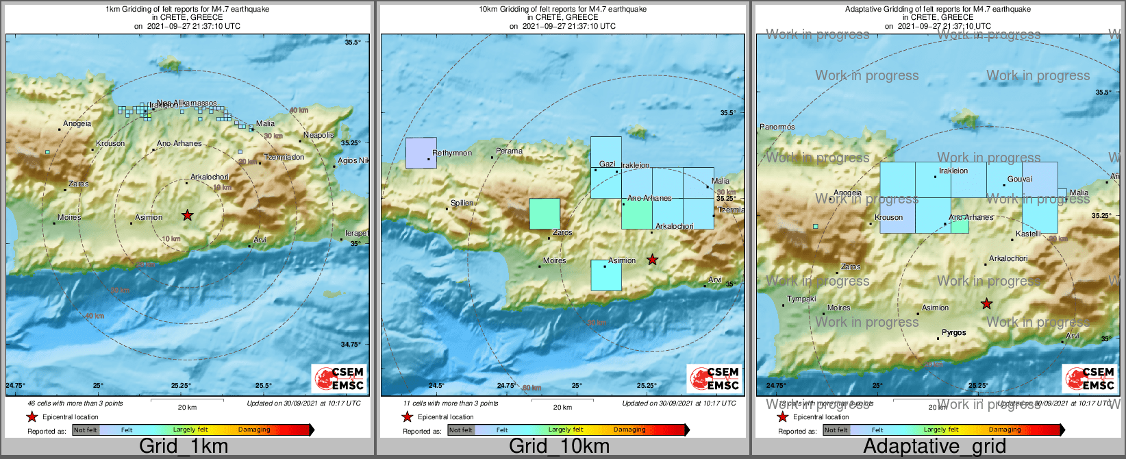Select the 'Damaging' legend segment in the Grid_1km panel
Viewport: 1126px width, 459px height.
[x=255, y=430]
